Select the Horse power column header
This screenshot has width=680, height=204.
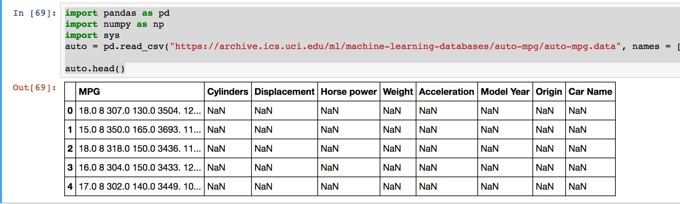tap(349, 92)
